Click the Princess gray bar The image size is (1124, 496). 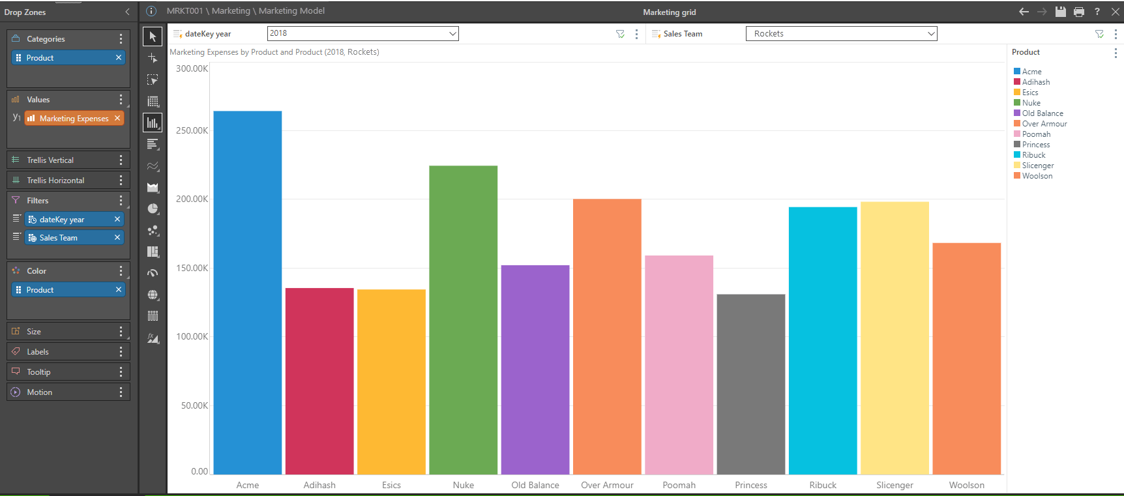(x=751, y=385)
